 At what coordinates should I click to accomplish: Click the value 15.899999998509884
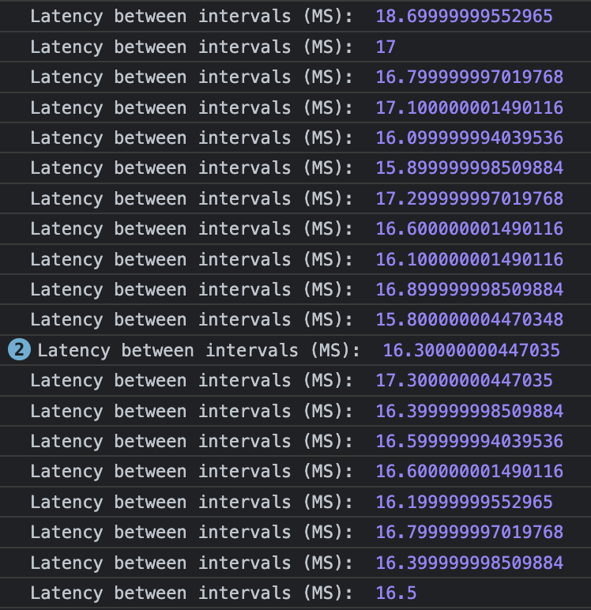pos(469,168)
